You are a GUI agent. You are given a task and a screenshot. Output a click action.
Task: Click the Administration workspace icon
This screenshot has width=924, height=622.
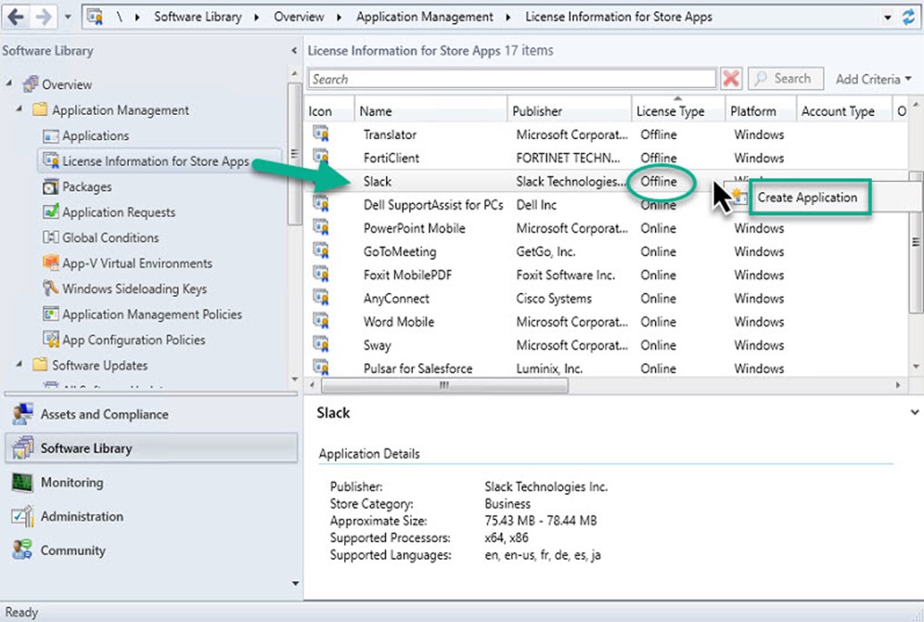pyautogui.click(x=22, y=517)
